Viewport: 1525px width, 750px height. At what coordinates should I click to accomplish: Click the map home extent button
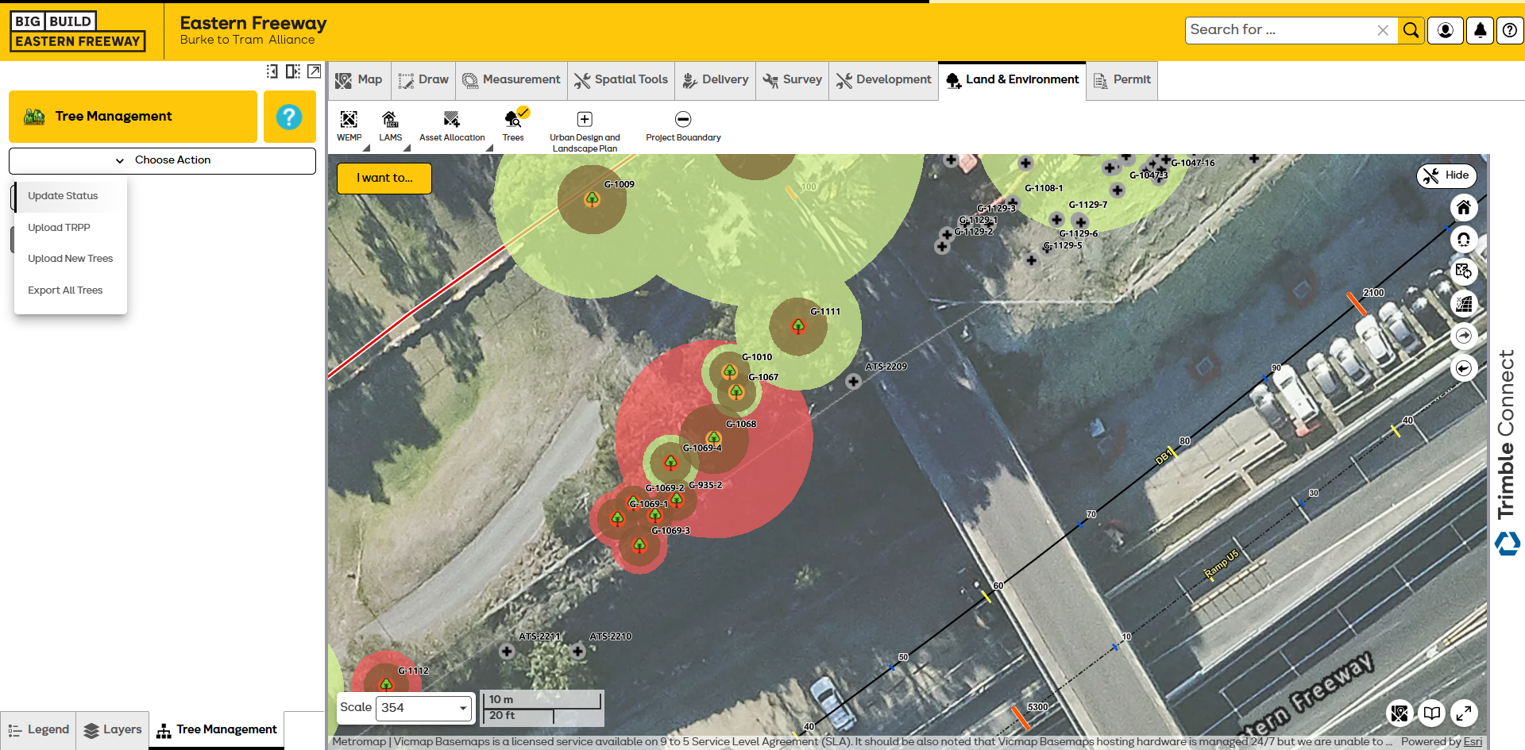point(1464,208)
